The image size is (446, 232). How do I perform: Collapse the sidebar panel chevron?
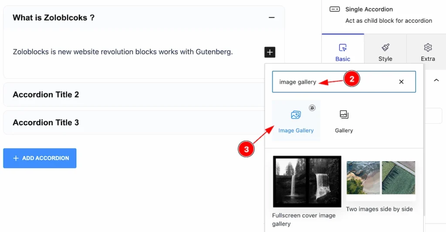[x=436, y=80]
